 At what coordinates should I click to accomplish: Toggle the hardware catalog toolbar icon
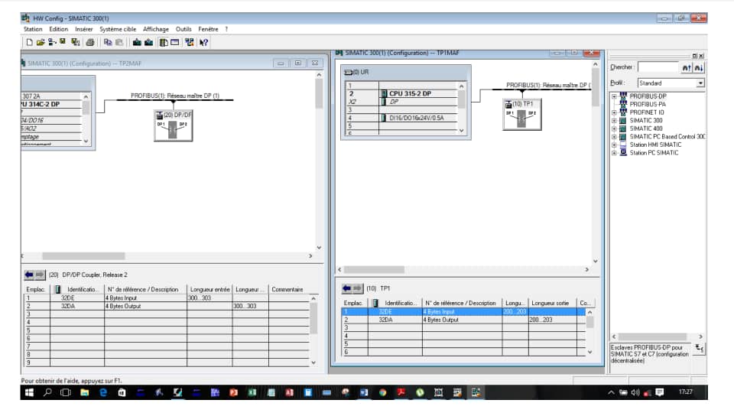pos(164,42)
